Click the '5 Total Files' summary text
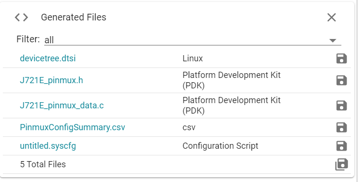Viewport: 358px width, 182px height. [43, 164]
